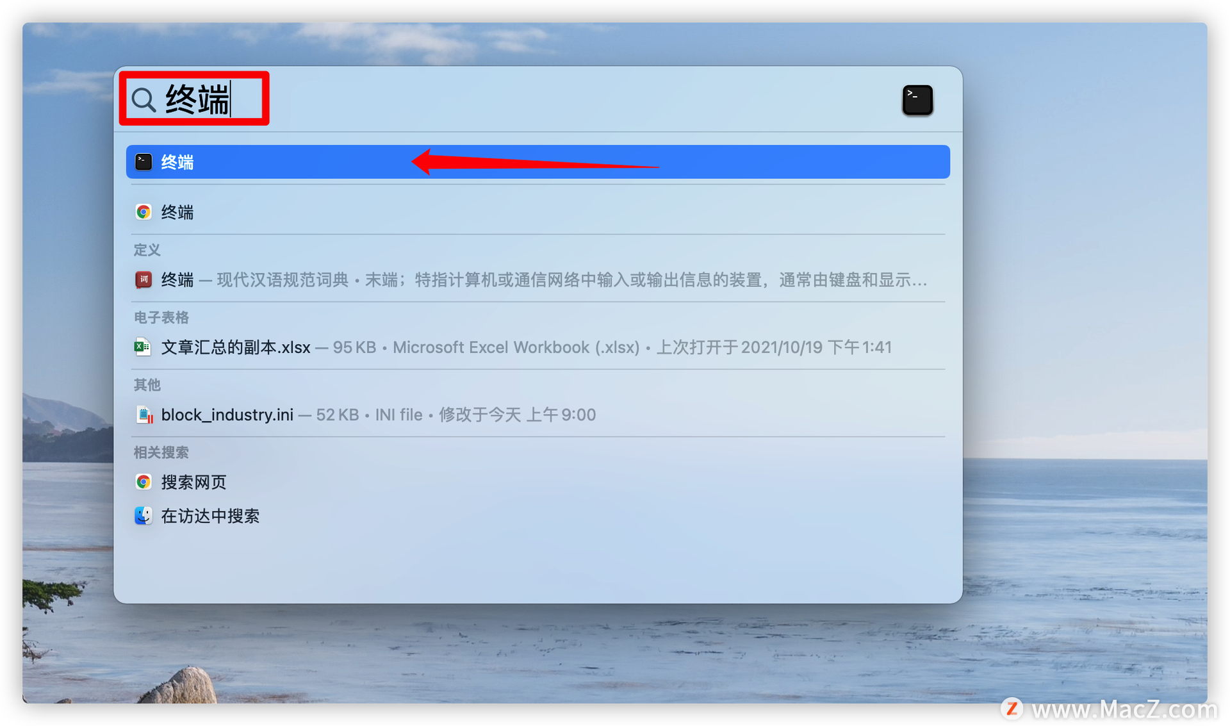
Task: Click the Chrome icon next to 搜索网页
Action: pyautogui.click(x=143, y=482)
